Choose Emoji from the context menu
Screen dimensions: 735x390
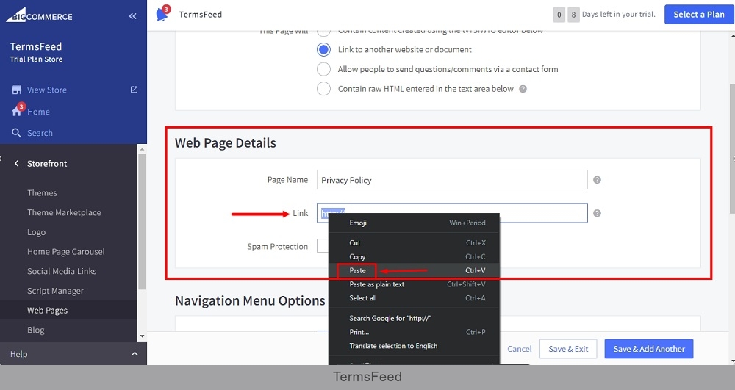pos(415,223)
